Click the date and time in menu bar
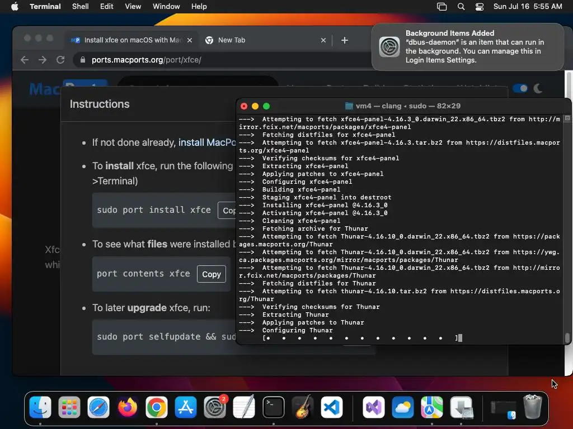Screen dimensions: 573x429 (528, 6)
